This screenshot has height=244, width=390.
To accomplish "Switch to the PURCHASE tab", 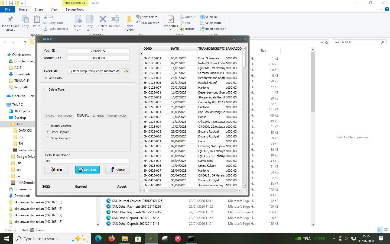I will pos(65,115).
